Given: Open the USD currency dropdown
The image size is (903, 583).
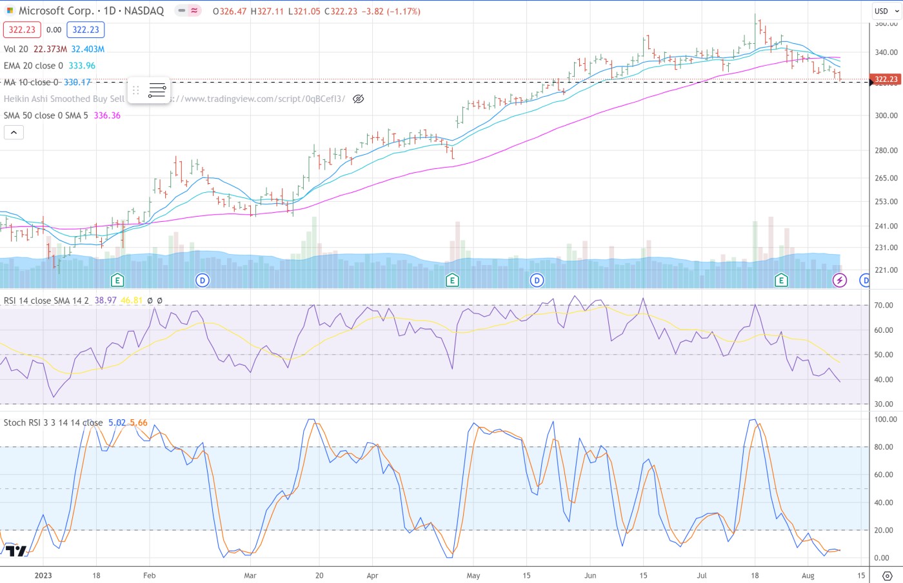Looking at the screenshot, I should pos(886,11).
